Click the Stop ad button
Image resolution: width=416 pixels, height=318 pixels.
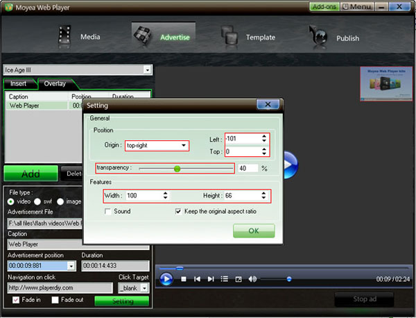pos(365,299)
